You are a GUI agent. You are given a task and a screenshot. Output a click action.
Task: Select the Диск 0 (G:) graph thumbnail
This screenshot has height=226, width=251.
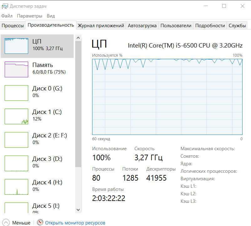(x=17, y=93)
